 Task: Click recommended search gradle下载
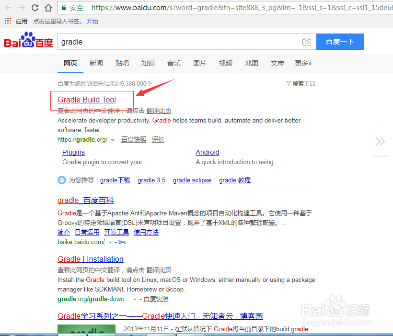pos(115,180)
